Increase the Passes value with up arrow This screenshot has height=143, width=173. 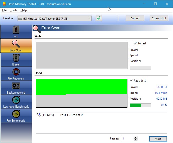136,137
